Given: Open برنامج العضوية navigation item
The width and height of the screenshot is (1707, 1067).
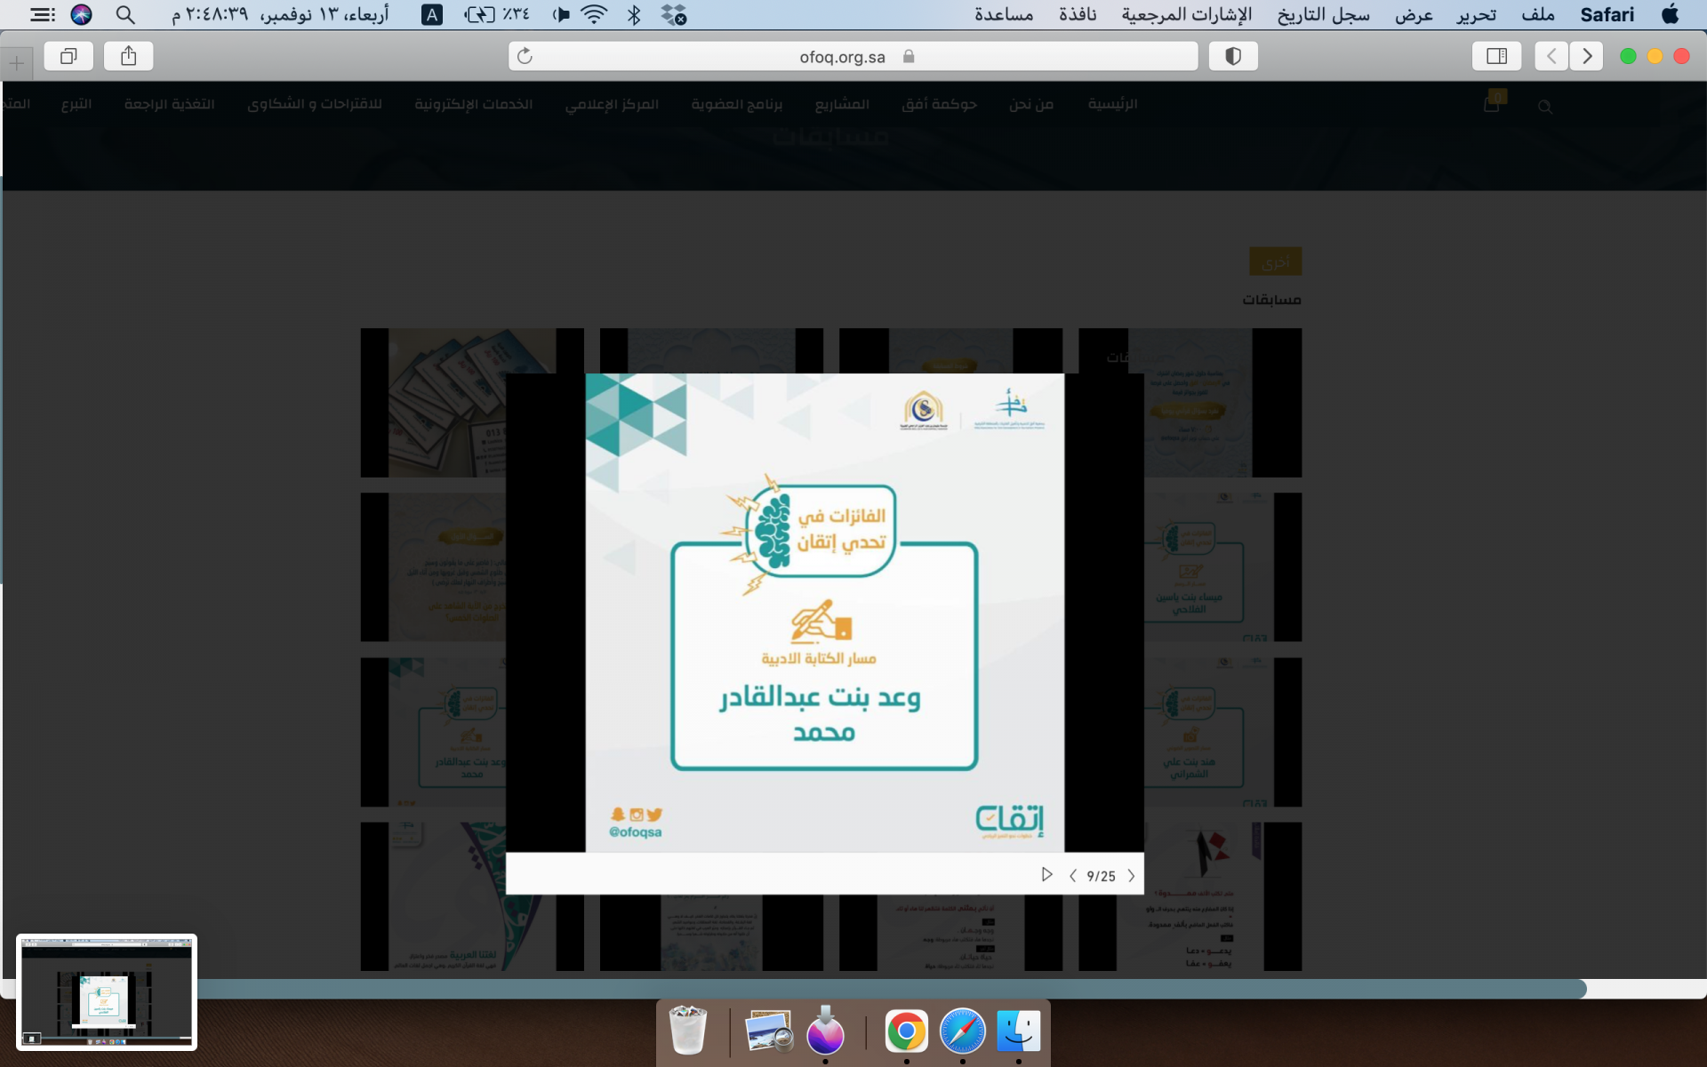Looking at the screenshot, I should pyautogui.click(x=737, y=104).
